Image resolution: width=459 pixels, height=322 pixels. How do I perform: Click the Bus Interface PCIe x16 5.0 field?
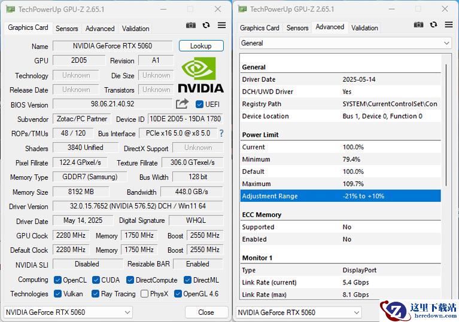point(178,133)
